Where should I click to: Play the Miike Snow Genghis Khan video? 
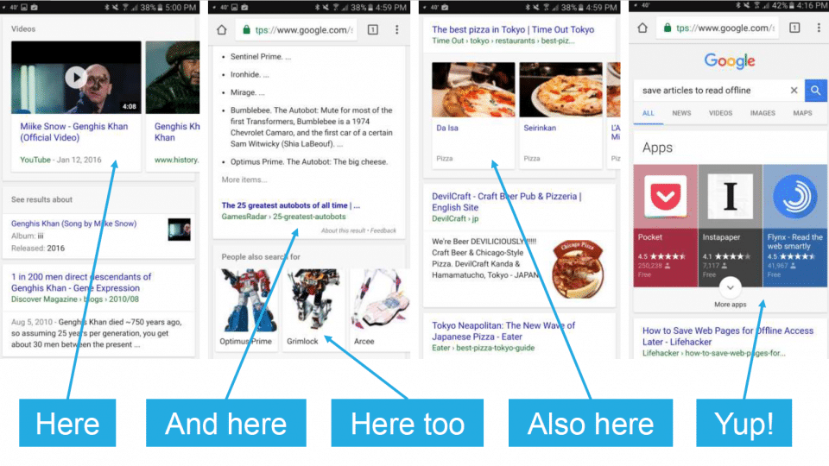coord(76,79)
